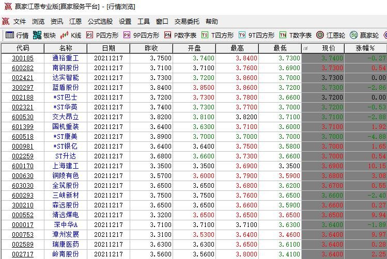Open the 公式选股 menu
387x259 pixels.
[x=100, y=22]
